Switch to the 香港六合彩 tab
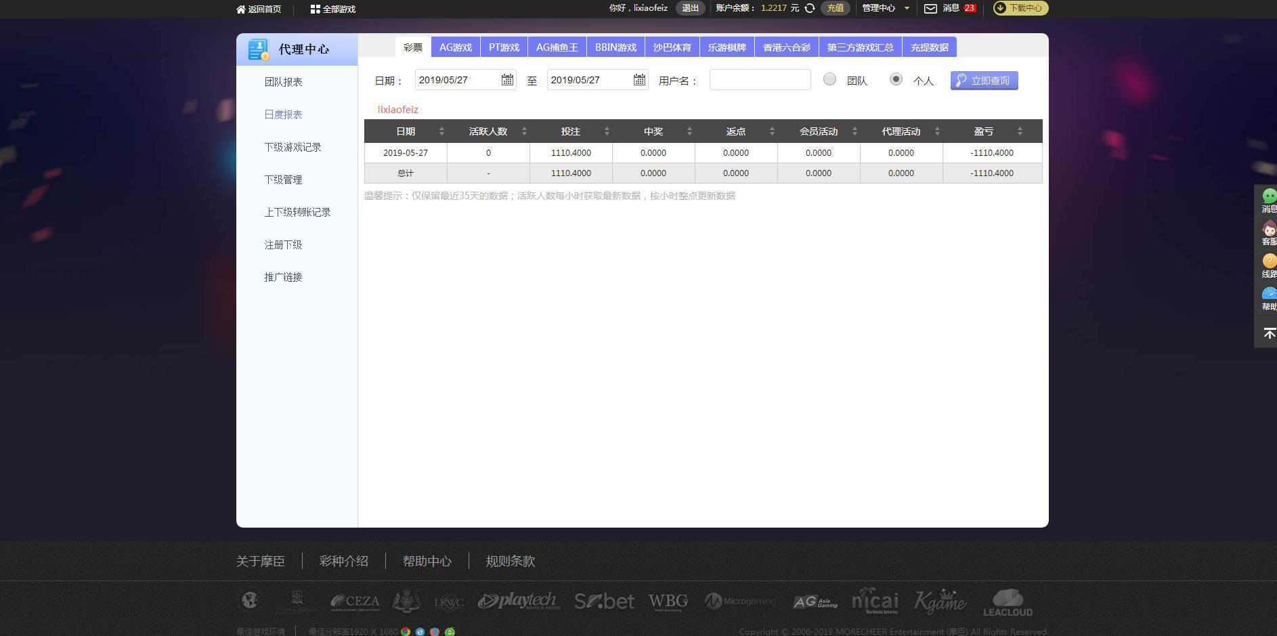This screenshot has height=636, width=1277. (786, 47)
